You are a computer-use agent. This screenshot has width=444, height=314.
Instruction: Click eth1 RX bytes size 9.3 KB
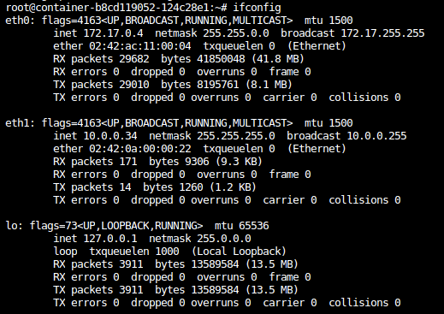pyautogui.click(x=239, y=162)
